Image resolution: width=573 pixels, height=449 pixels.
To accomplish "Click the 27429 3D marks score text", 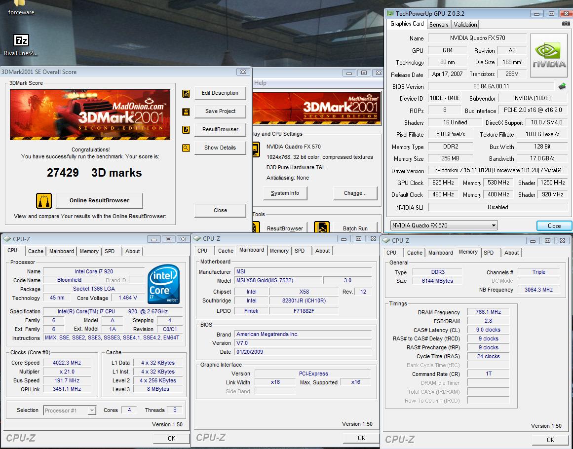I will [94, 172].
